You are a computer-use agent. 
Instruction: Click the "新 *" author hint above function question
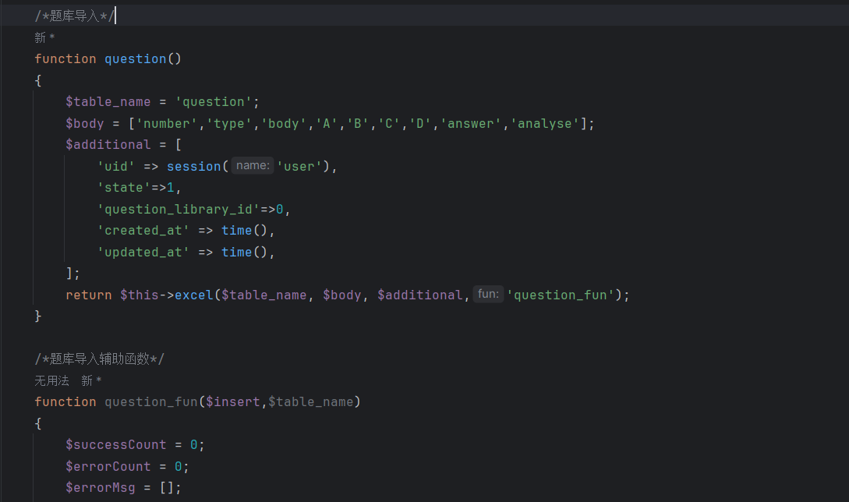tap(44, 37)
